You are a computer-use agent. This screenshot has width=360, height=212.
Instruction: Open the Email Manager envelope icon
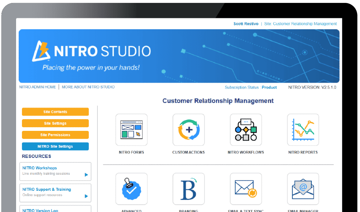point(303,189)
